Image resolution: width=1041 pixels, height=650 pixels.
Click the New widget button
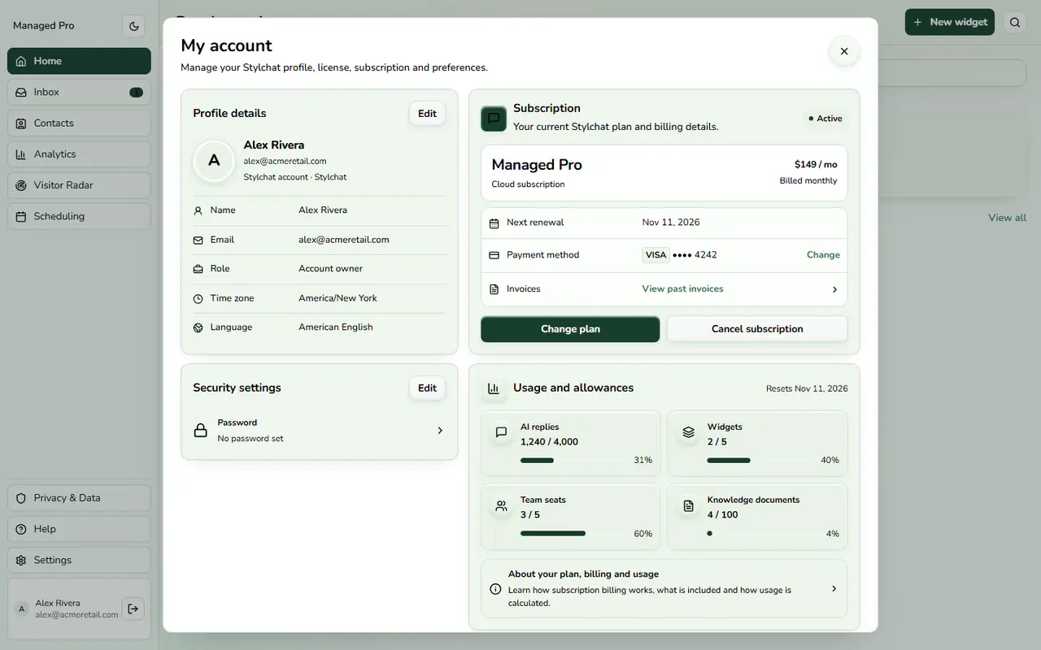949,22
